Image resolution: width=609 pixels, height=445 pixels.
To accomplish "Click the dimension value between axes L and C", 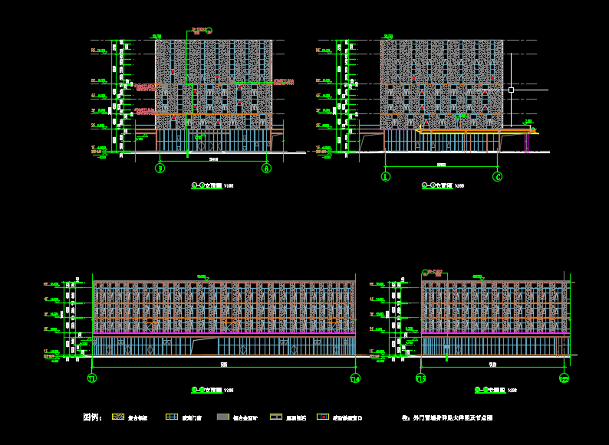I will 441,165.
